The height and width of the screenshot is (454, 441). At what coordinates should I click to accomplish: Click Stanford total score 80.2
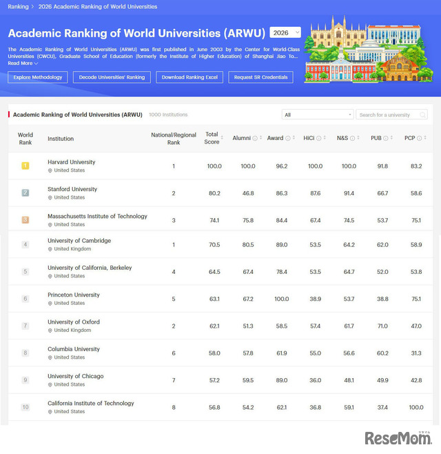pyautogui.click(x=214, y=193)
